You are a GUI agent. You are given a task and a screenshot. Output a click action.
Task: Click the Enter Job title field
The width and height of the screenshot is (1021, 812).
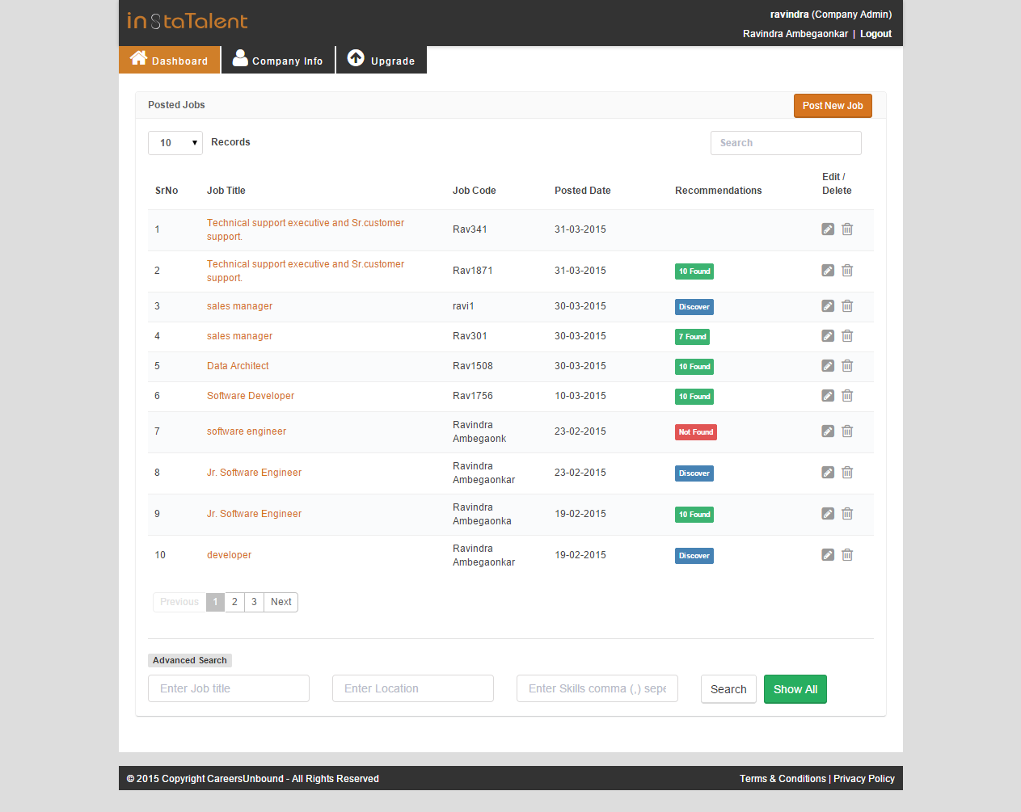pyautogui.click(x=229, y=688)
